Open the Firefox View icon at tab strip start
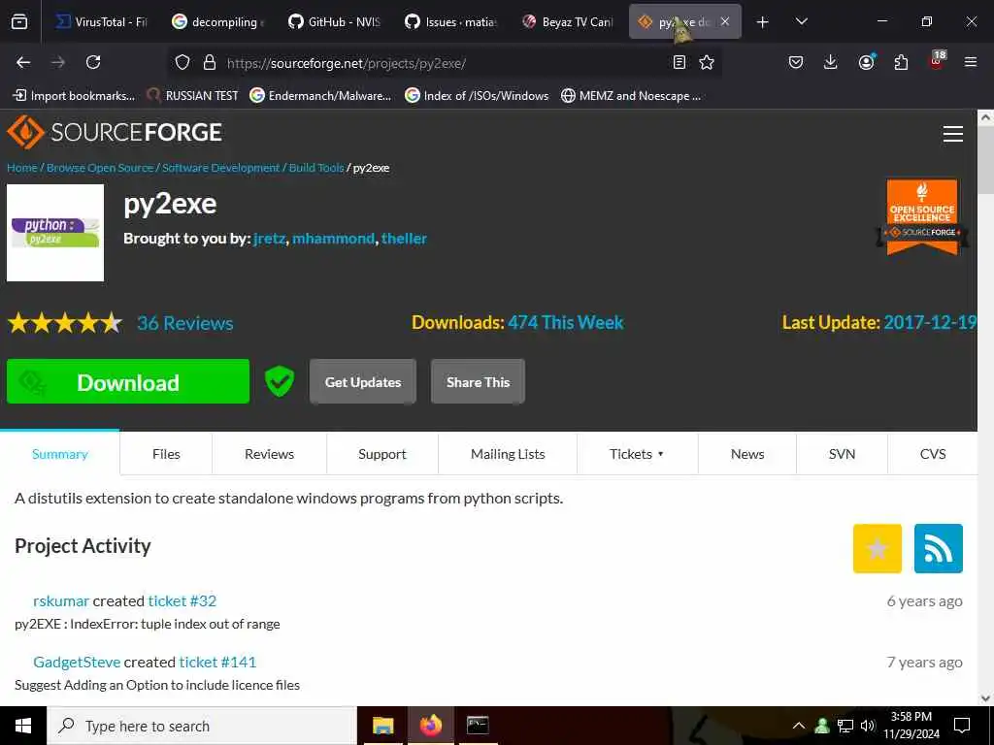Screen dimensions: 994x745 [x=19, y=21]
